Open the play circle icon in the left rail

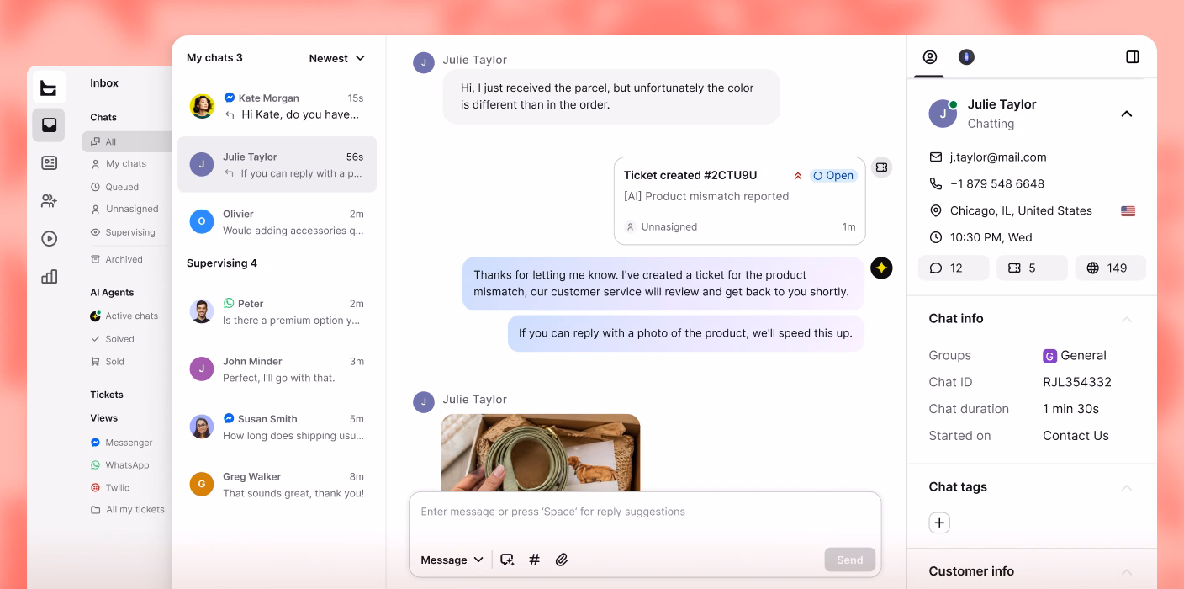[x=49, y=239]
